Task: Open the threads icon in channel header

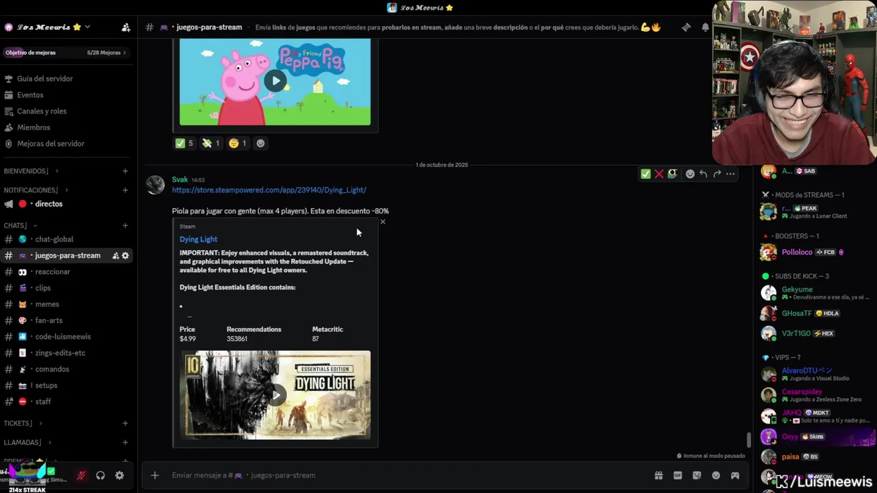Action: 686,27
